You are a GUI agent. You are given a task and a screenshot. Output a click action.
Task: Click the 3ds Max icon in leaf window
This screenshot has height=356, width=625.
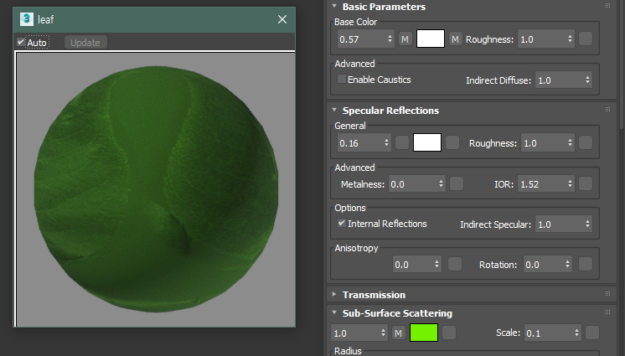click(26, 19)
